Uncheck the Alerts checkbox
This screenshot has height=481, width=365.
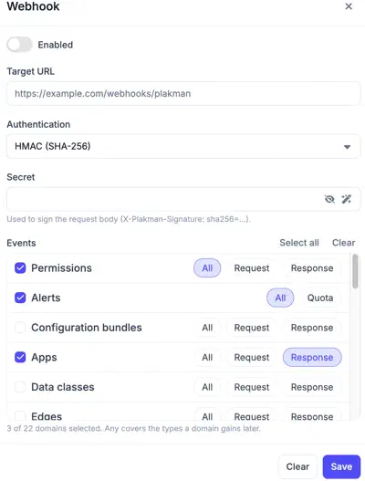pos(20,298)
